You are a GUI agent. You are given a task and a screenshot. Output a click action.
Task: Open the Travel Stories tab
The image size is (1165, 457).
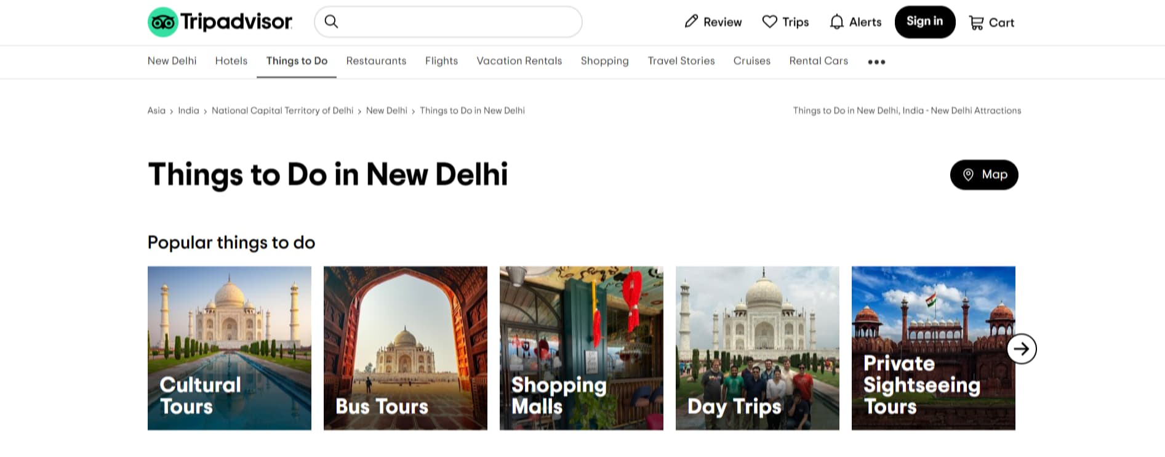(x=681, y=61)
